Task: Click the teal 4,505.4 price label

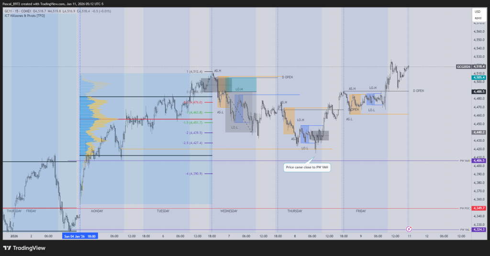Action: [479, 77]
